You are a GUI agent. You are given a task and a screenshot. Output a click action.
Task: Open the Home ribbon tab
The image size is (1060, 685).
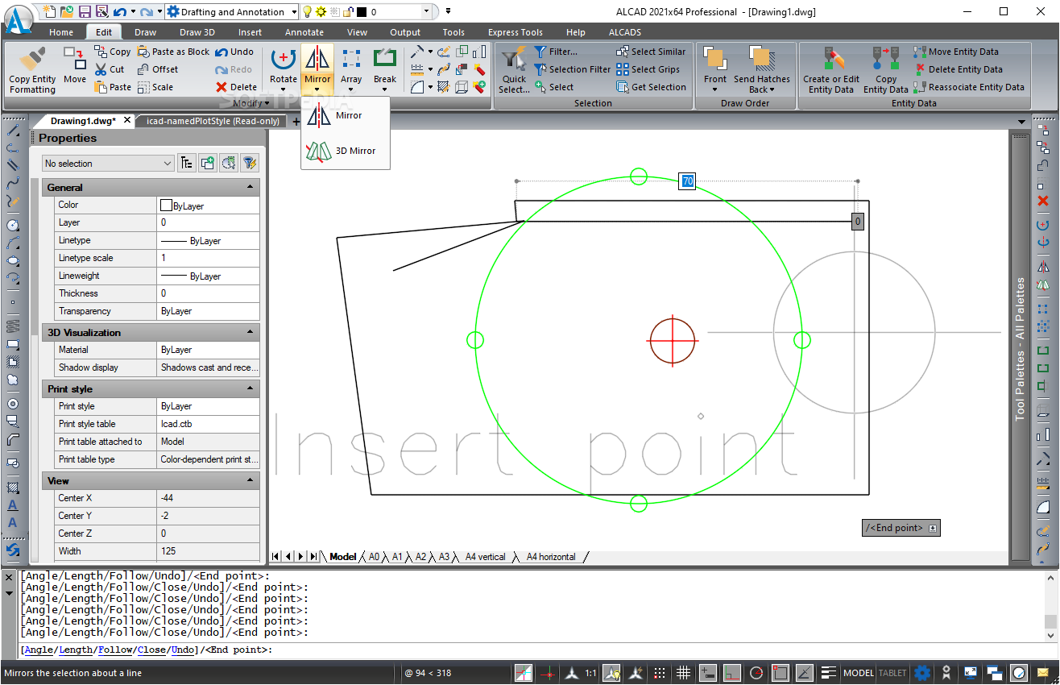61,32
